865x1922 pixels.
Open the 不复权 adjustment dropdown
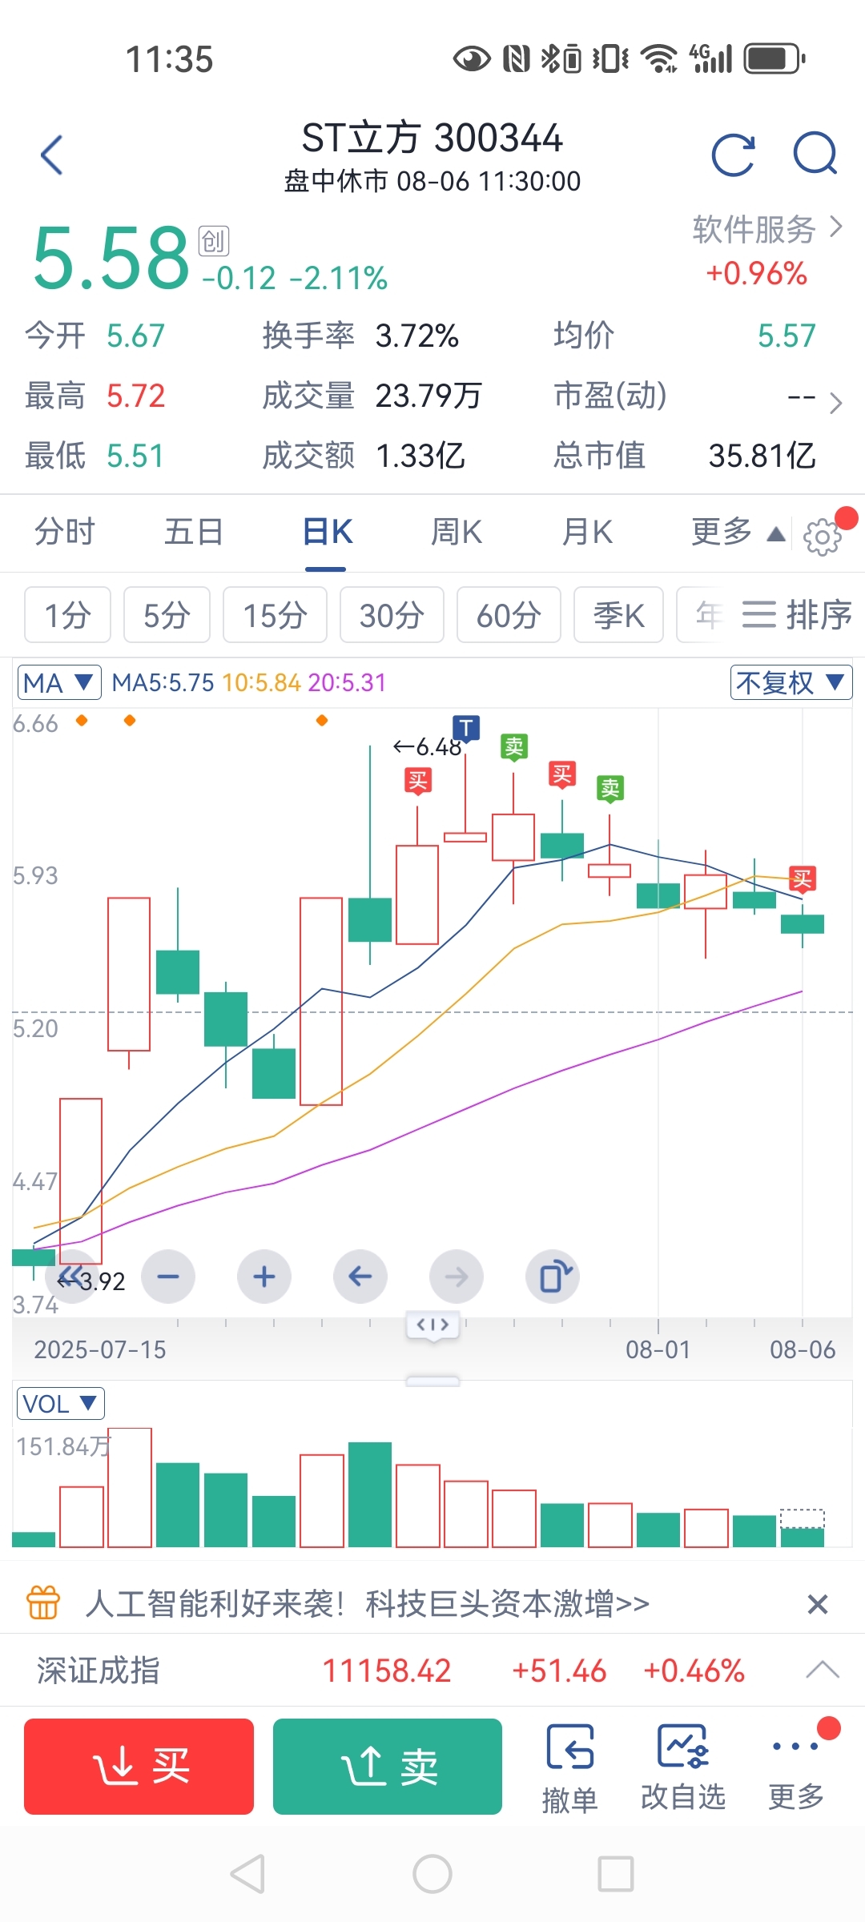(x=791, y=682)
